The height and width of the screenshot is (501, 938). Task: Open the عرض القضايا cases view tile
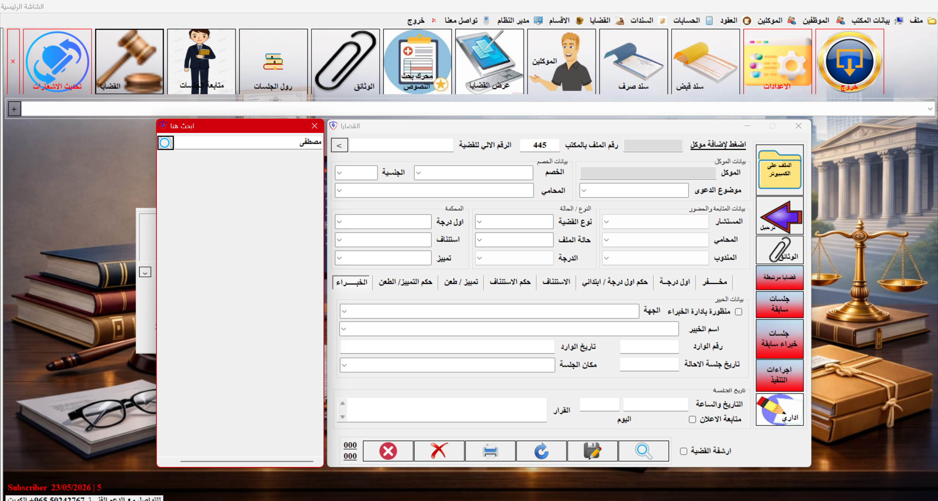click(490, 62)
